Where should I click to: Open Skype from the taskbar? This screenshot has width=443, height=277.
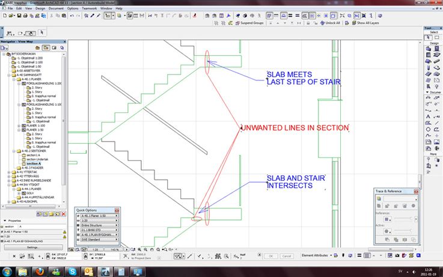click(x=72, y=272)
